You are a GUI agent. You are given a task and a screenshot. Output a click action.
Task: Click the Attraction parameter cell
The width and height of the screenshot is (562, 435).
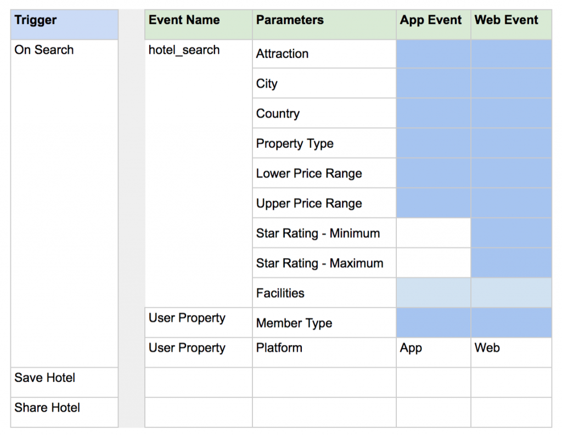click(324, 54)
